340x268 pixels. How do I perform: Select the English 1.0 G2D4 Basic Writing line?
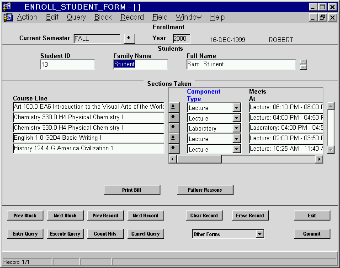point(89,138)
